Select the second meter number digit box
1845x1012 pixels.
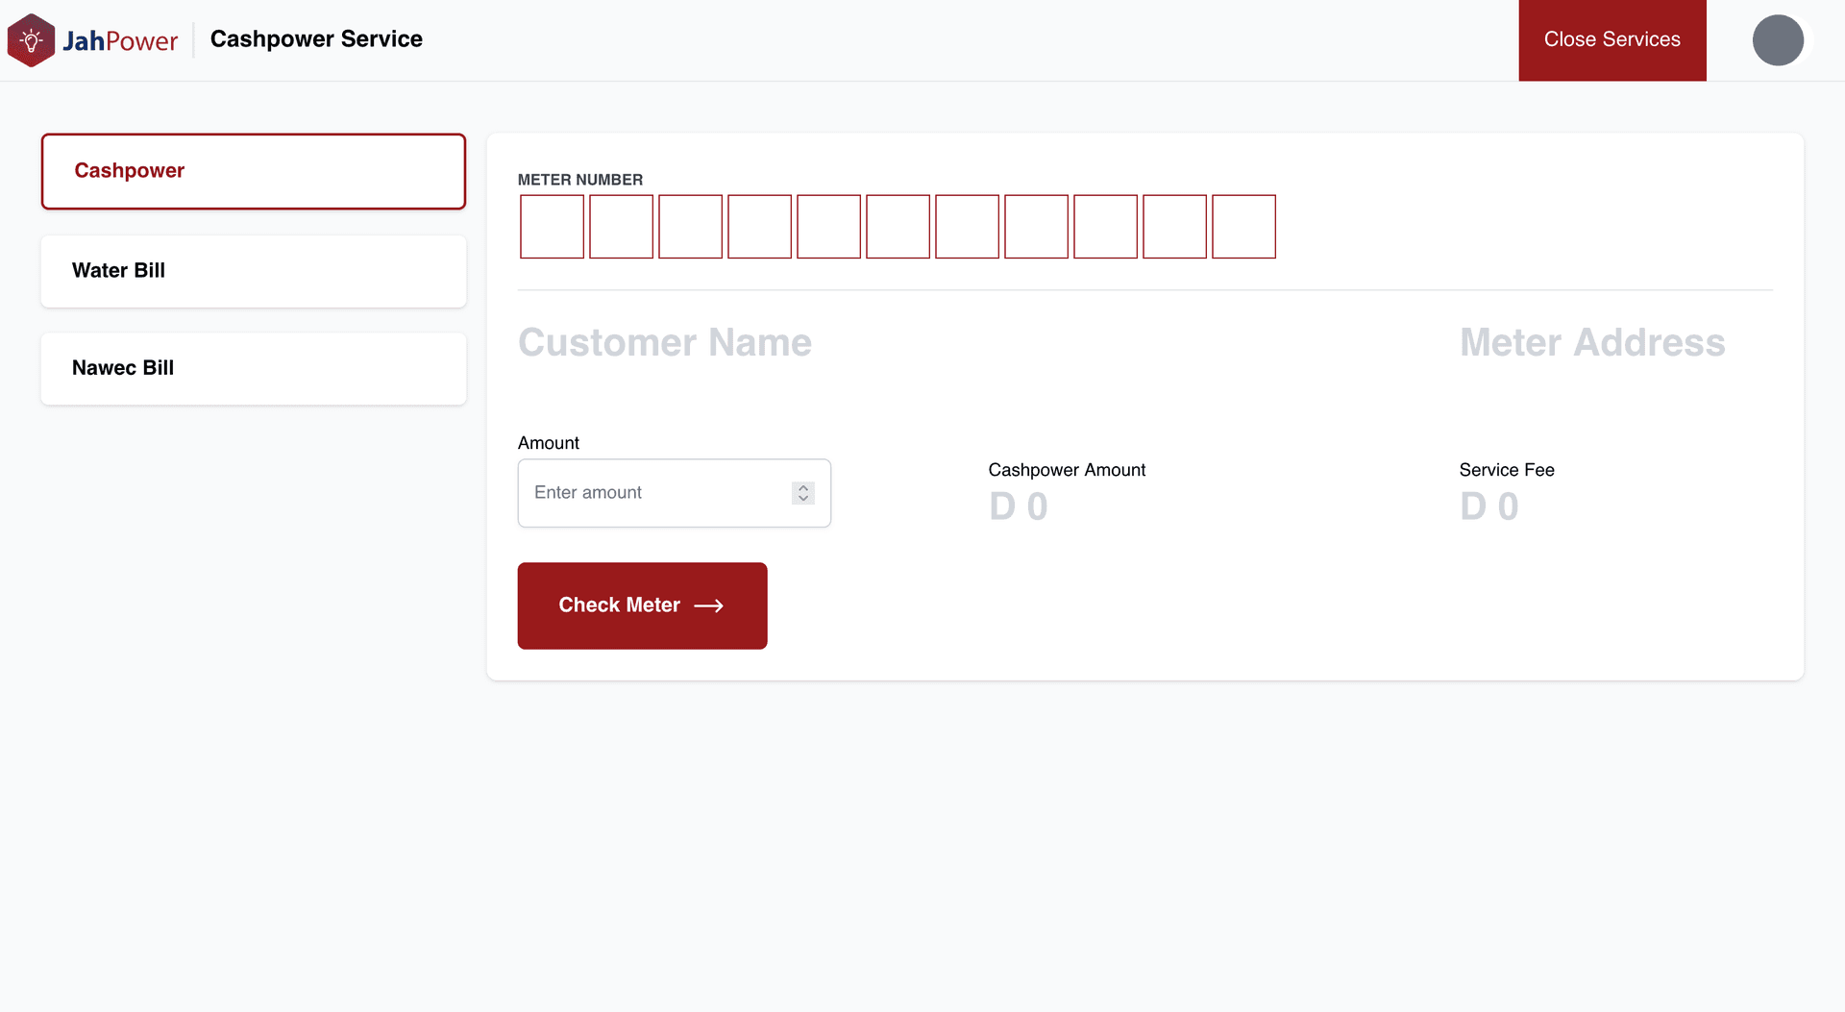[x=621, y=227]
